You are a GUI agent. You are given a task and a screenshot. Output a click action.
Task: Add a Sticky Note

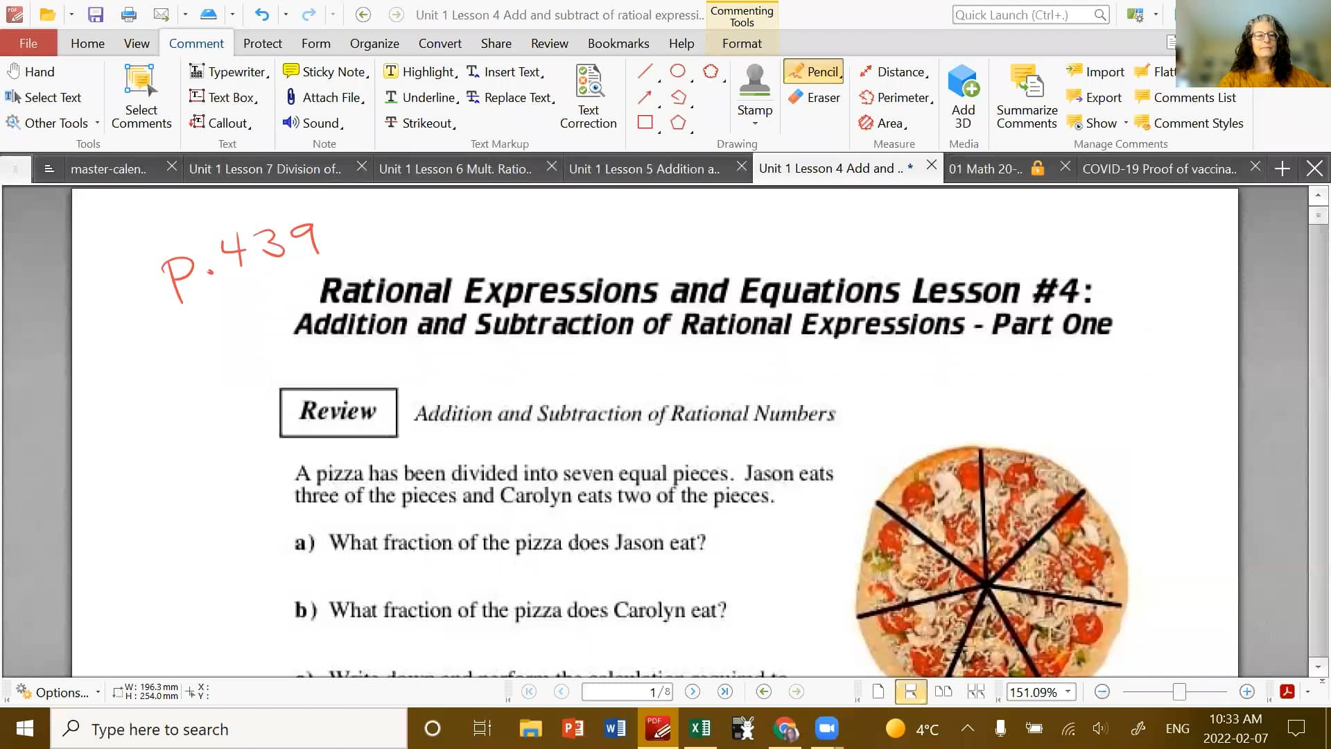324,71
